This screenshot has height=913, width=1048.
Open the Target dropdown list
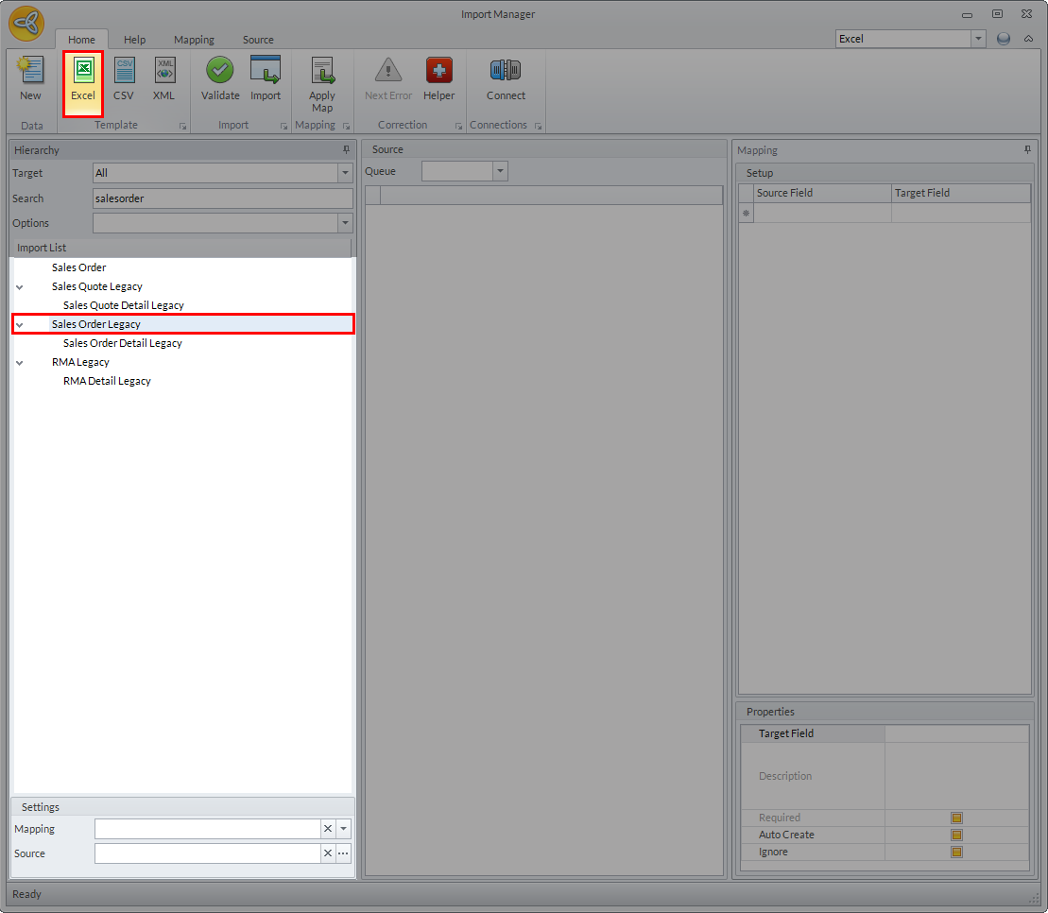pos(345,173)
